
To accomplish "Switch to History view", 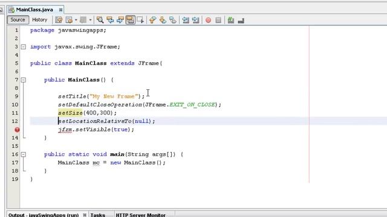I will pyautogui.click(x=39, y=20).
